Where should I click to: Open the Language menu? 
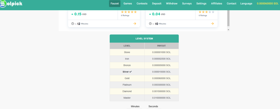coord(246,3)
